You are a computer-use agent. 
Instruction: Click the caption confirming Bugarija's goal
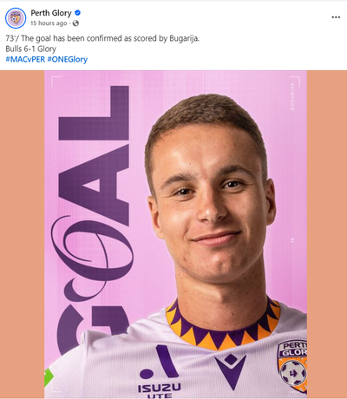pos(102,38)
